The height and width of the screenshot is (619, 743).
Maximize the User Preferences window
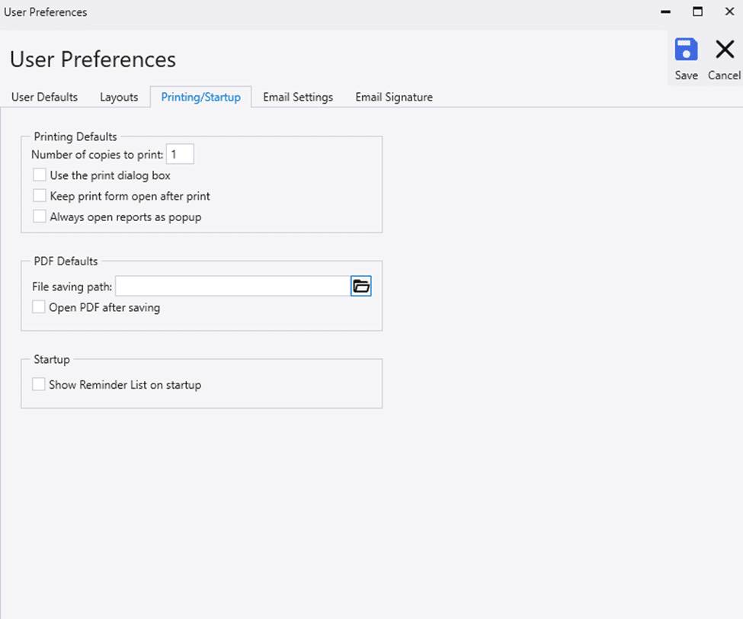[x=697, y=11]
